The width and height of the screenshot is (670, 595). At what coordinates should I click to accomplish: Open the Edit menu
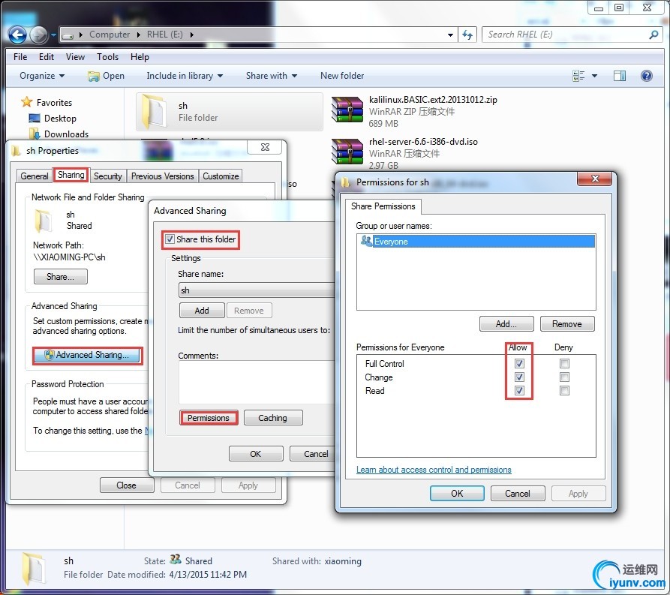tap(47, 57)
